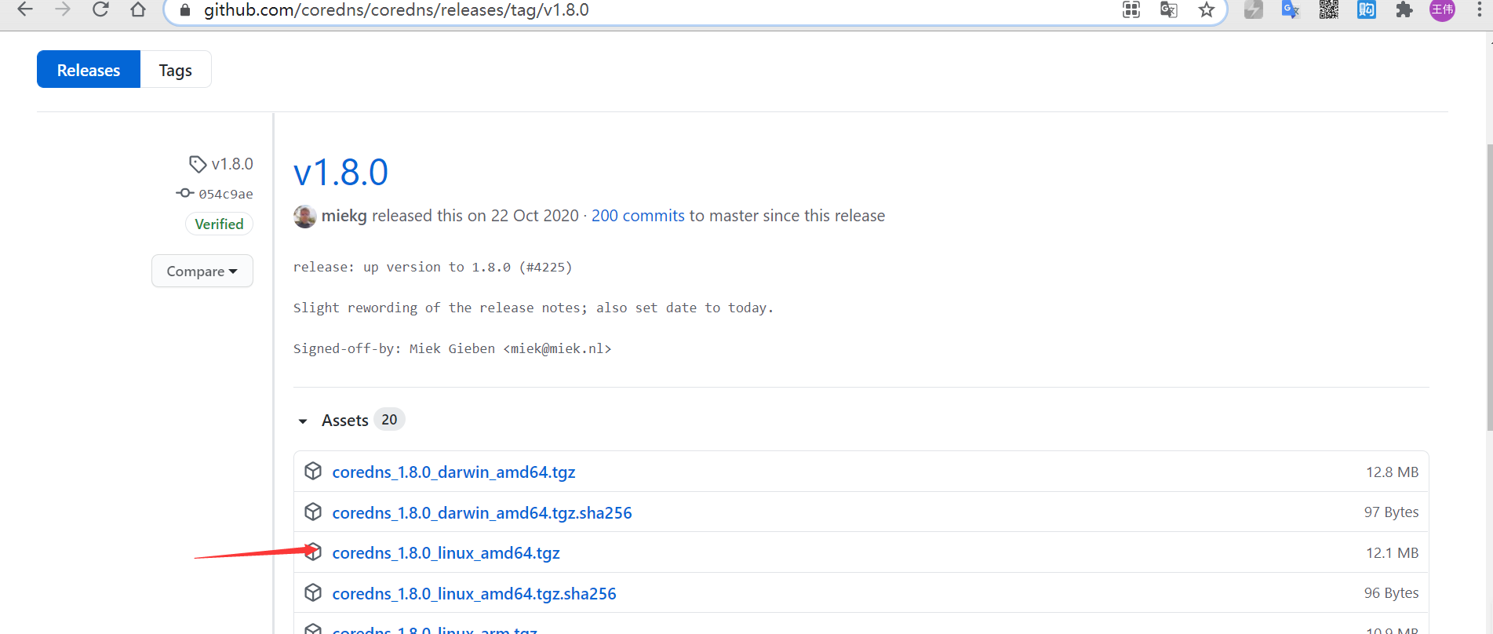Screen dimensions: 1493x634
Task: Click the v1.8.0 tag icon in sidebar
Action: [x=198, y=164]
